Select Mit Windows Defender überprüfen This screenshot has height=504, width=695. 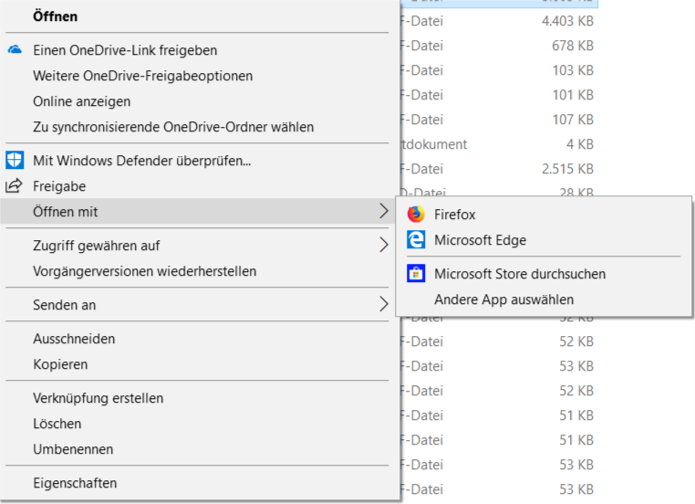click(x=142, y=161)
